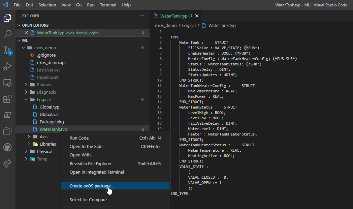Open the Selection menu
The height and width of the screenshot is (209, 353).
point(47,5)
